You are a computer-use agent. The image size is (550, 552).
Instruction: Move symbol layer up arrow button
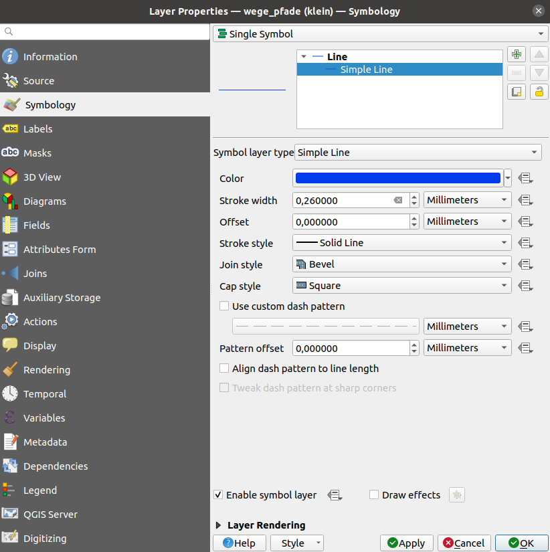tap(539, 54)
